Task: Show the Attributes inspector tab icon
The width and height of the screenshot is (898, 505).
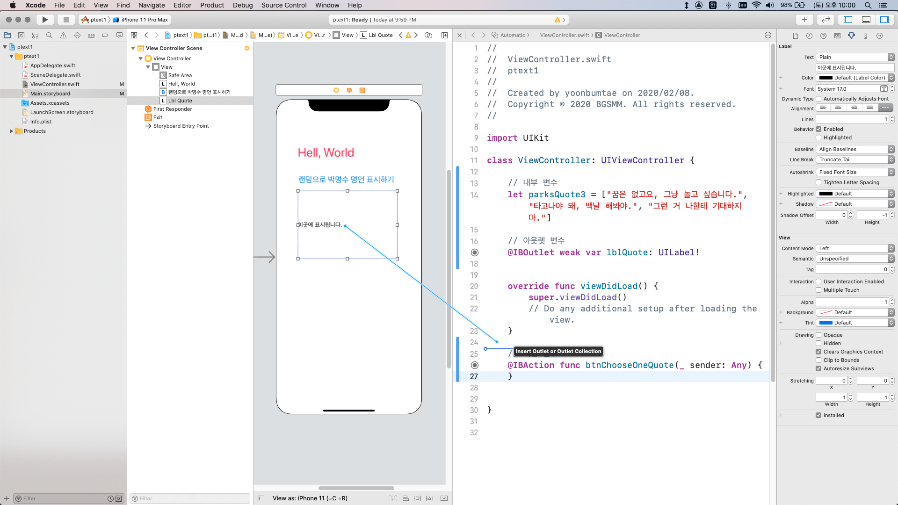Action: [851, 36]
